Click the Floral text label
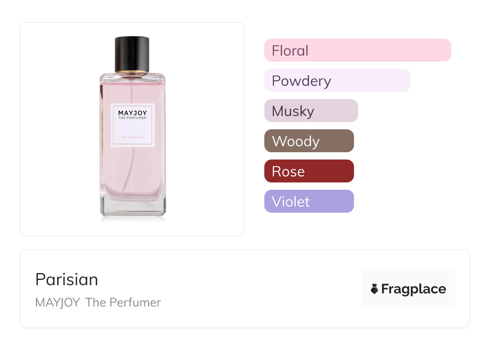The width and height of the screenshot is (490, 348). 290,51
